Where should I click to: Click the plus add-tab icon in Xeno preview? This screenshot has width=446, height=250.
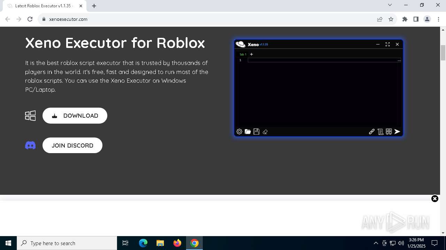coord(251,54)
